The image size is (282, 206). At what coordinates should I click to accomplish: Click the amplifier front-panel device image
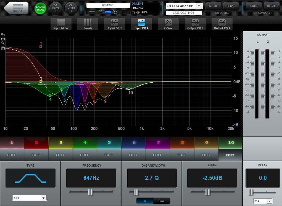pyautogui.click(x=107, y=12)
